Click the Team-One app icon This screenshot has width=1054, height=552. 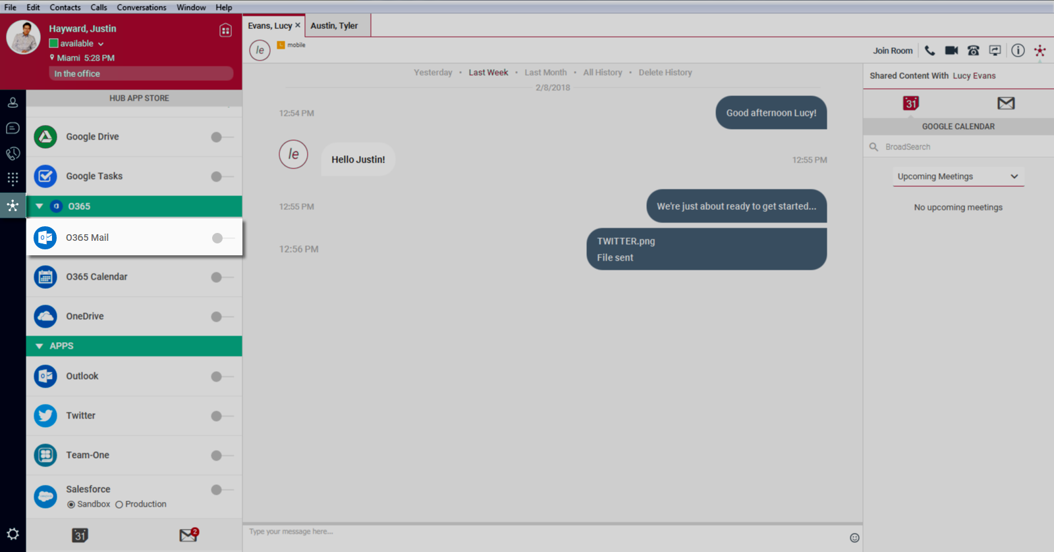pos(45,455)
